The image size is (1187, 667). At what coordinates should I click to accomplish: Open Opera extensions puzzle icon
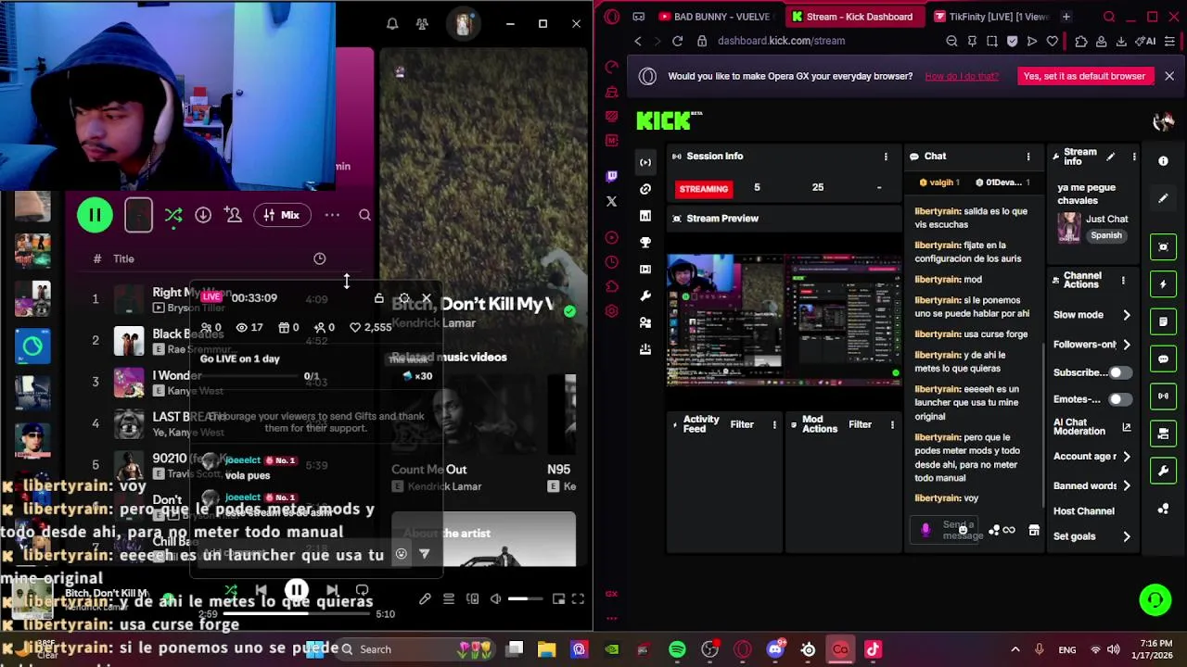1081,41
